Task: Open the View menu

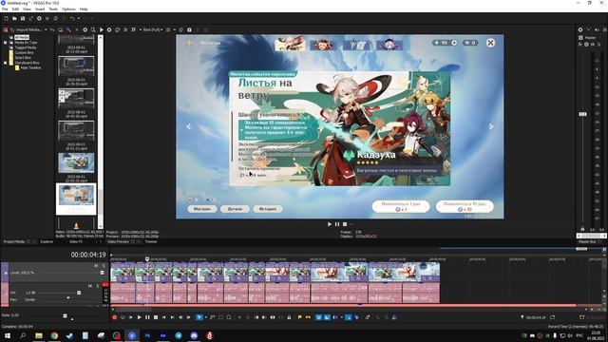Action: 27,9
